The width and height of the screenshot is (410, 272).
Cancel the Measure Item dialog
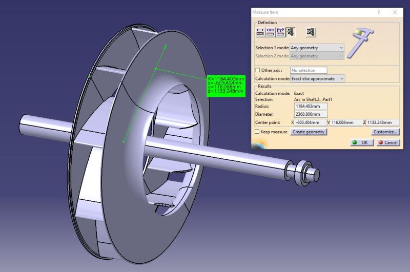[x=388, y=142]
